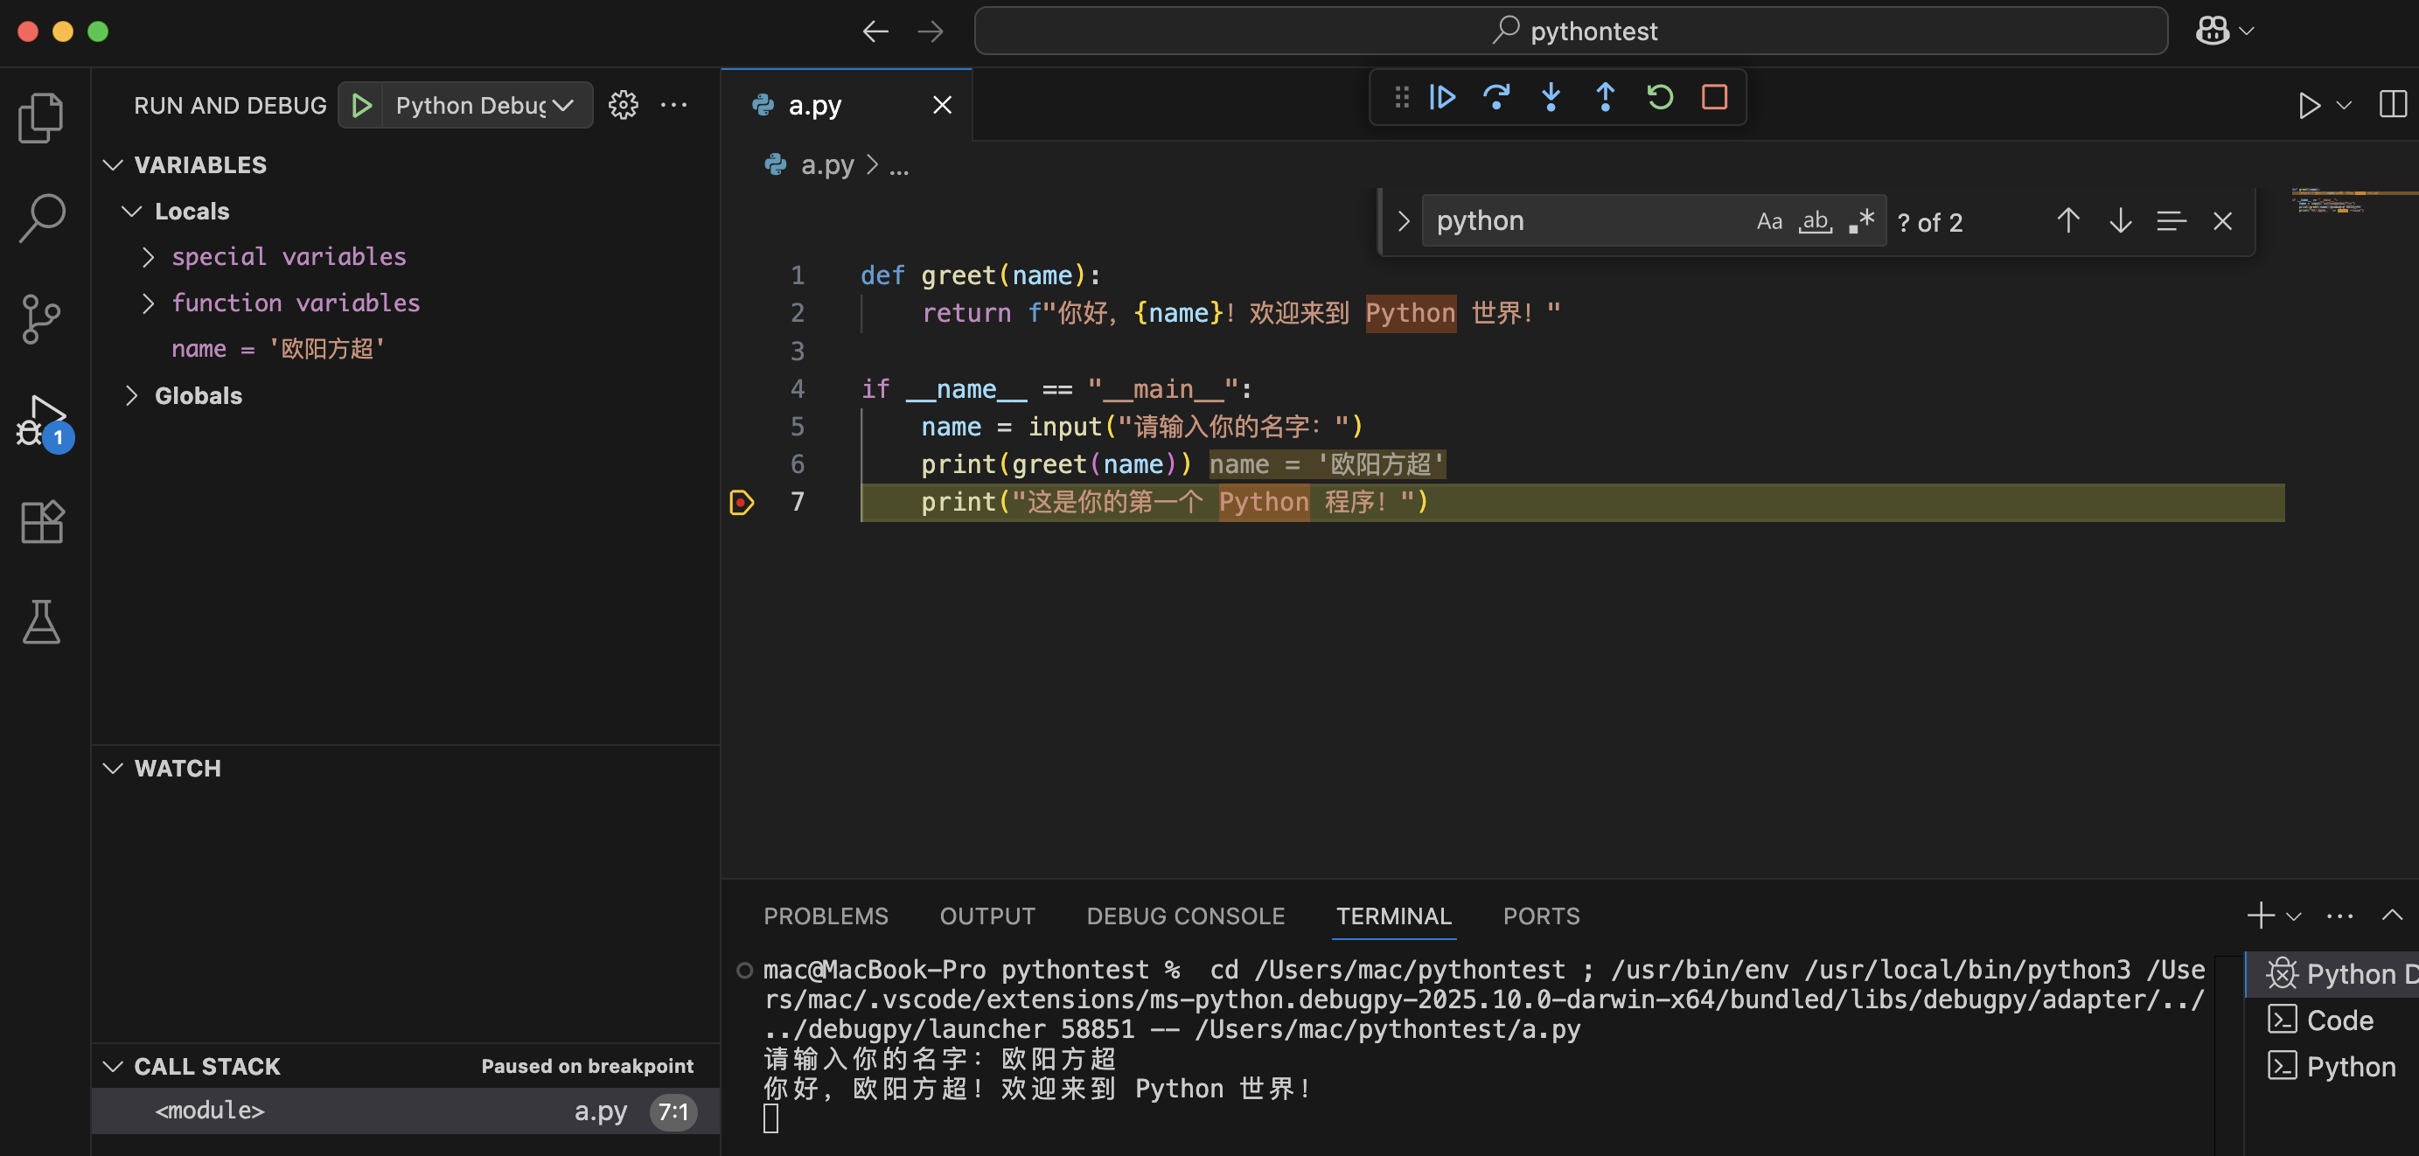Expand the replace field in find widget
This screenshot has height=1156, width=2419.
[x=1403, y=220]
